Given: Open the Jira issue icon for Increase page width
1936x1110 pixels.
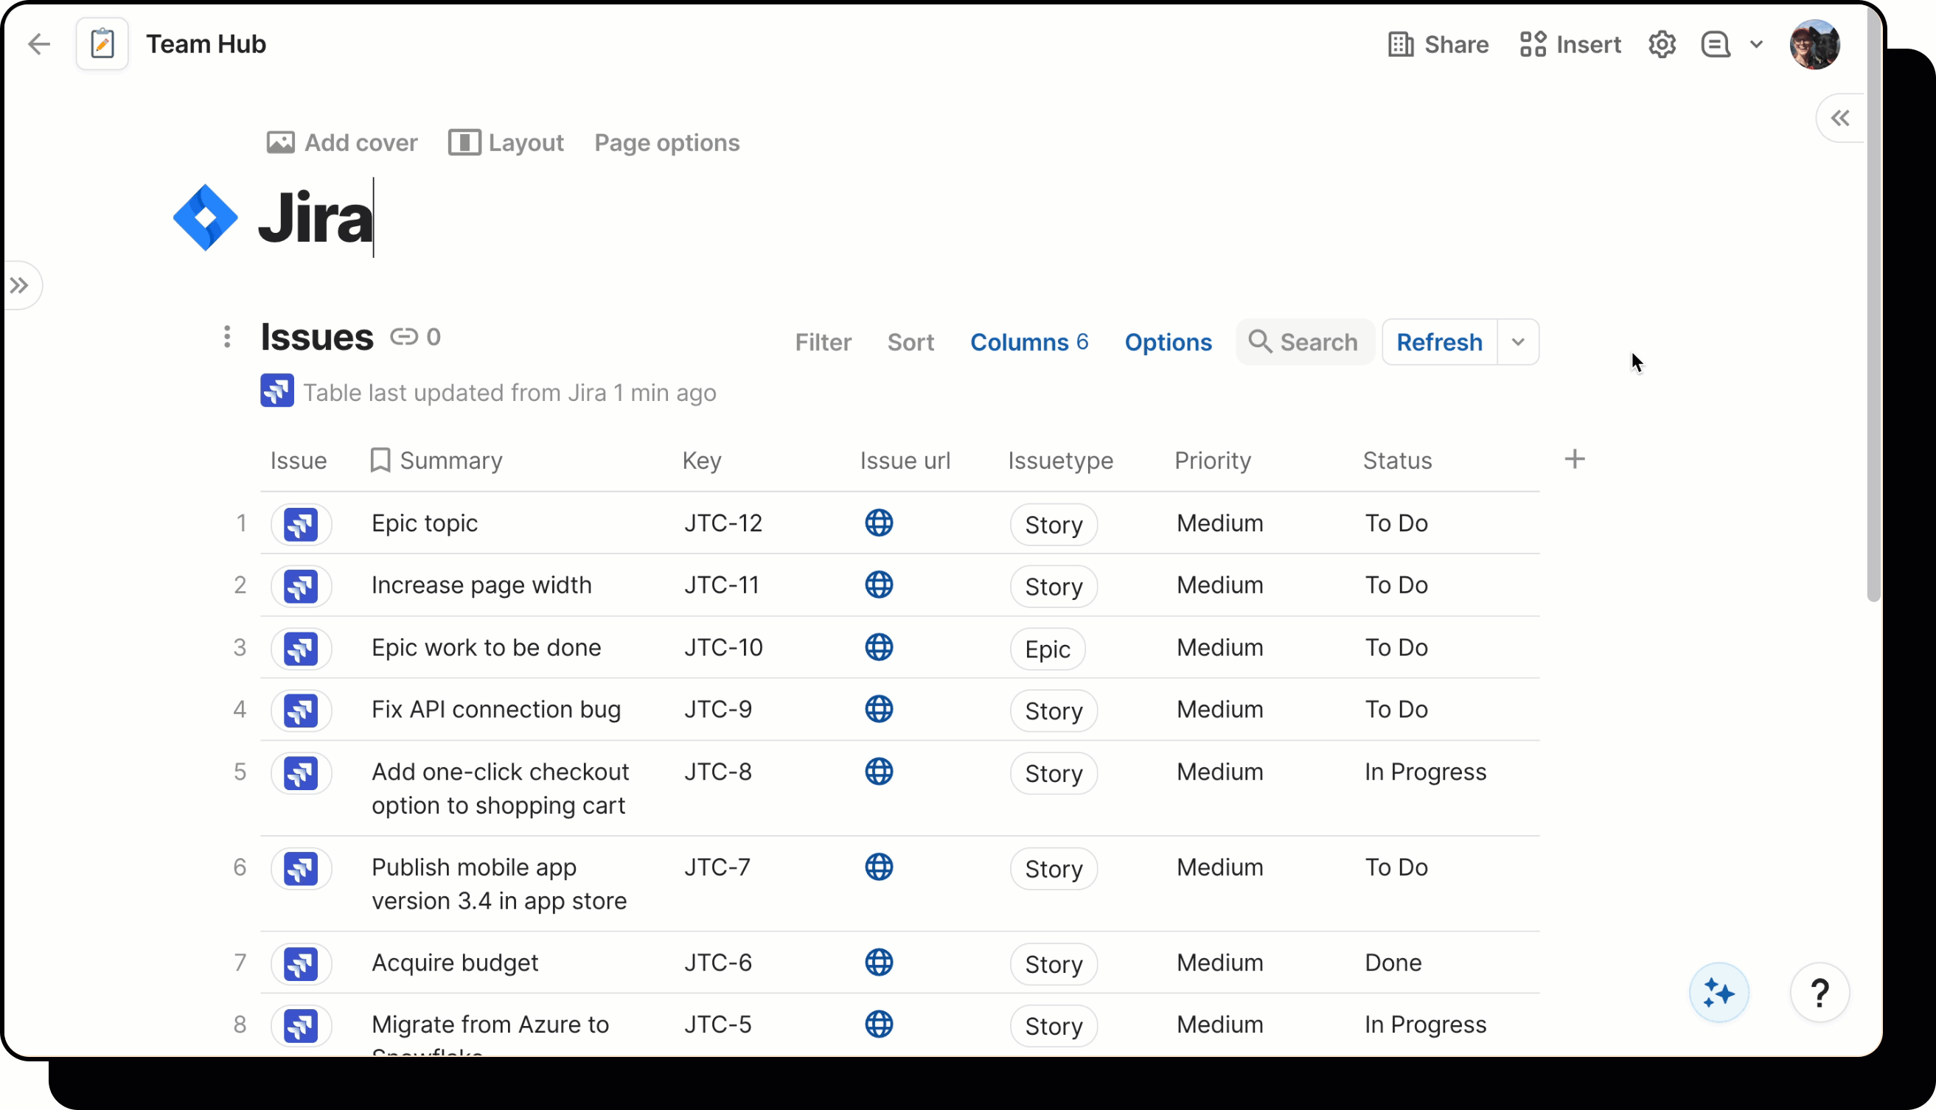Looking at the screenshot, I should coord(302,586).
